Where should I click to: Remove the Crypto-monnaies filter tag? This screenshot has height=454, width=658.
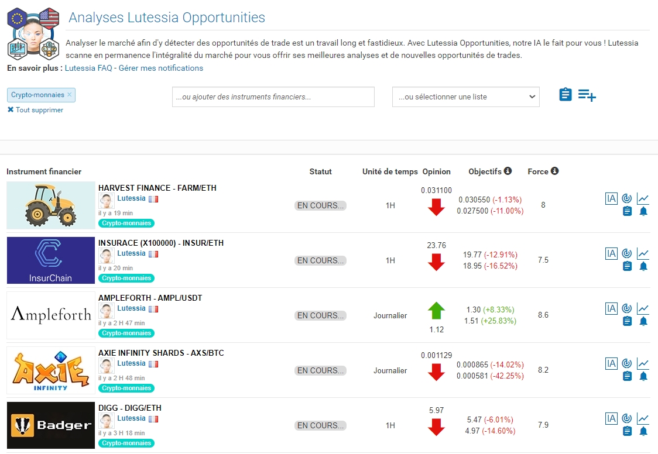coord(70,95)
